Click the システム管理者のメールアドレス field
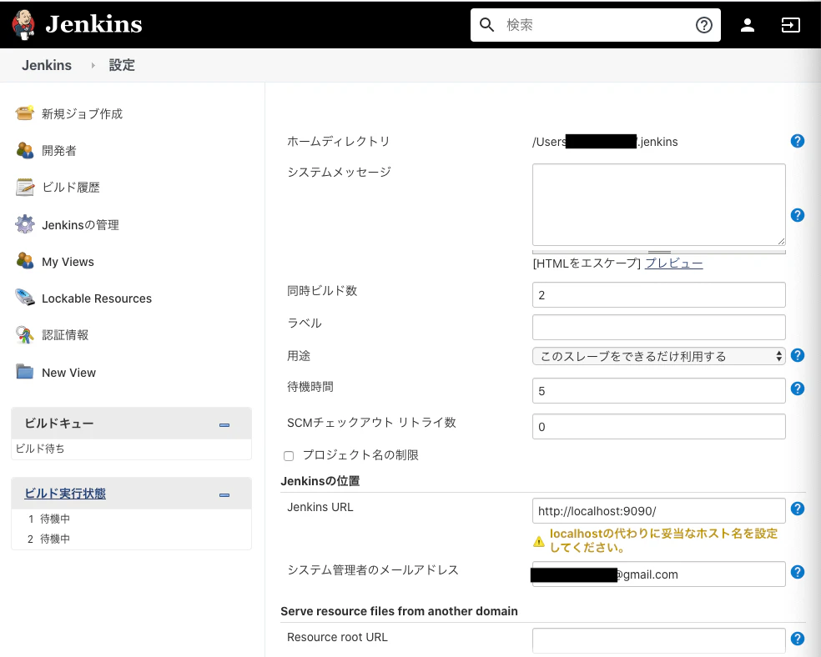The image size is (821, 657). tap(658, 574)
